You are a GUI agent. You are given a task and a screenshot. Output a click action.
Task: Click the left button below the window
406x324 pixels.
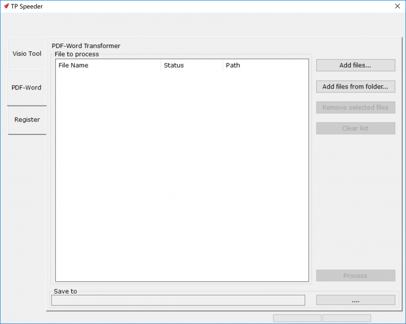coord(297,318)
